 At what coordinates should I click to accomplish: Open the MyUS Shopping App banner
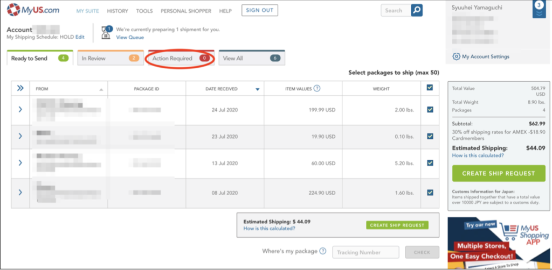[x=499, y=243]
